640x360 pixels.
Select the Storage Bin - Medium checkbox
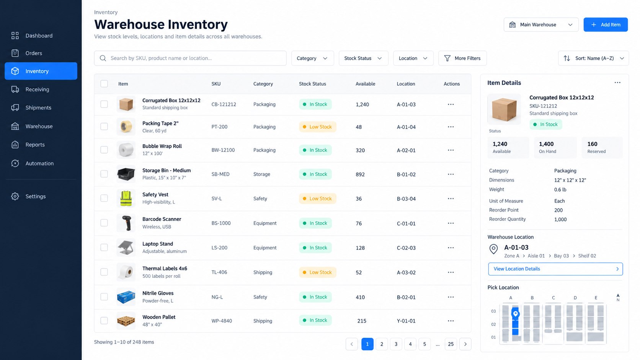[x=104, y=174]
